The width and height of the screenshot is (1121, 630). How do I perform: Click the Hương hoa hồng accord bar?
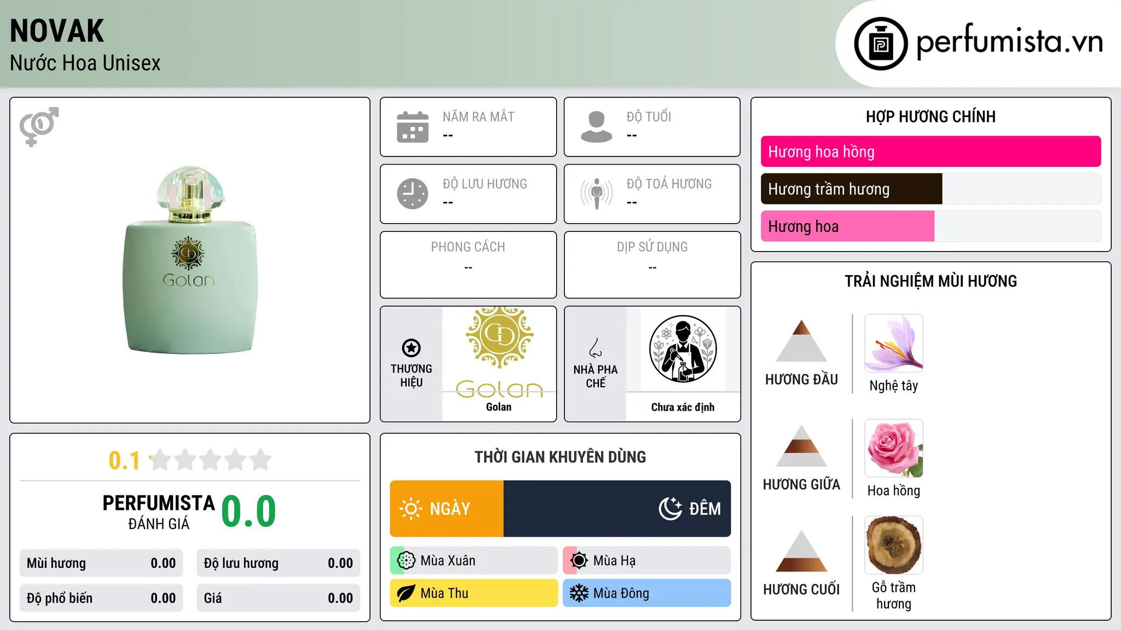click(x=931, y=151)
